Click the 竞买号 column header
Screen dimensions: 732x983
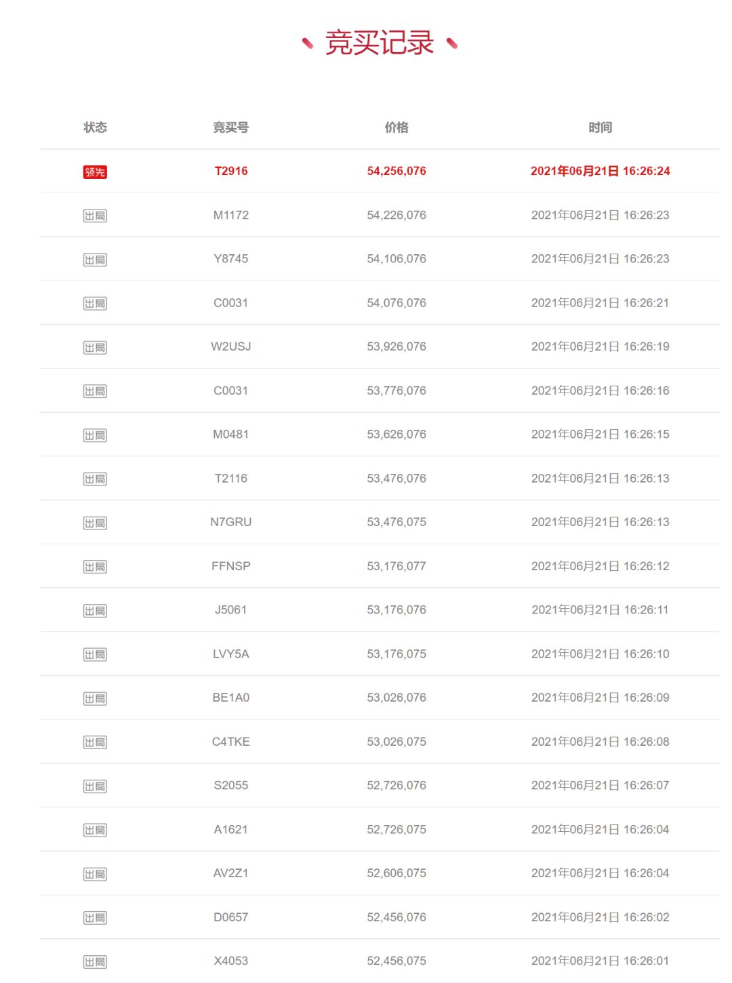(230, 127)
